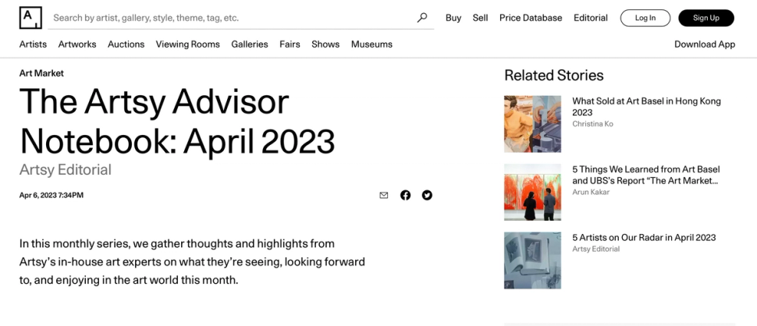The height and width of the screenshot is (326, 757).
Task: Go to Viewing Rooms
Action: (188, 44)
